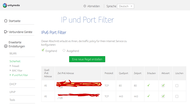Expand the MAC Filter submenu item
190x104 pixels.
click(17, 71)
